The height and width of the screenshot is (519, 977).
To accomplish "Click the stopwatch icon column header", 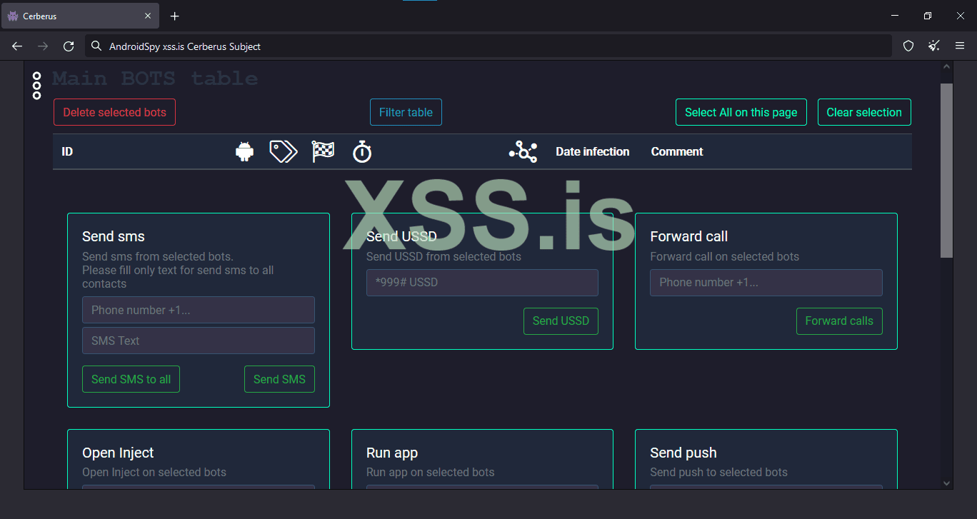I will (362, 151).
